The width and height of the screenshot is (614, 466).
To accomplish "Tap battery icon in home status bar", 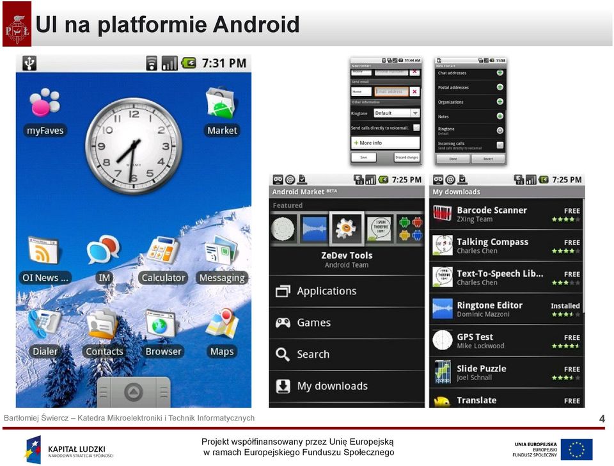I will click(188, 63).
